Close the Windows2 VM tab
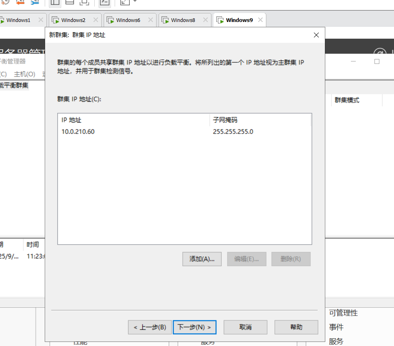Viewport: 394px width, 346px height. [96, 20]
